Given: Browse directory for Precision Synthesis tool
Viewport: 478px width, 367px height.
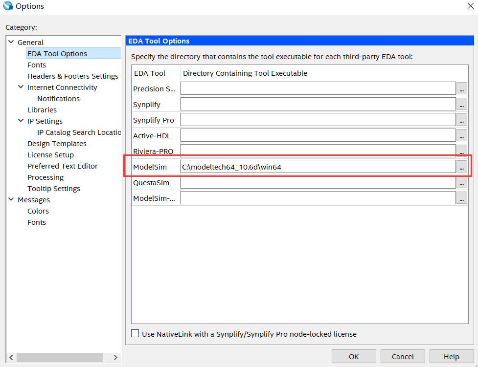Looking at the screenshot, I should [461, 88].
